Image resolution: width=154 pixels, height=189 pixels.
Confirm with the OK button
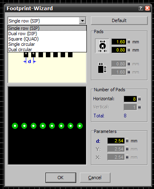click(61, 178)
